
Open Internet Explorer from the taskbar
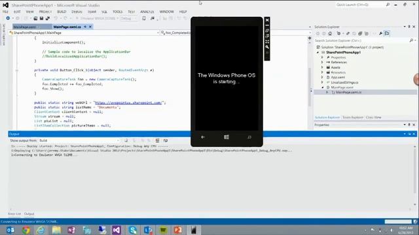coord(41,230)
